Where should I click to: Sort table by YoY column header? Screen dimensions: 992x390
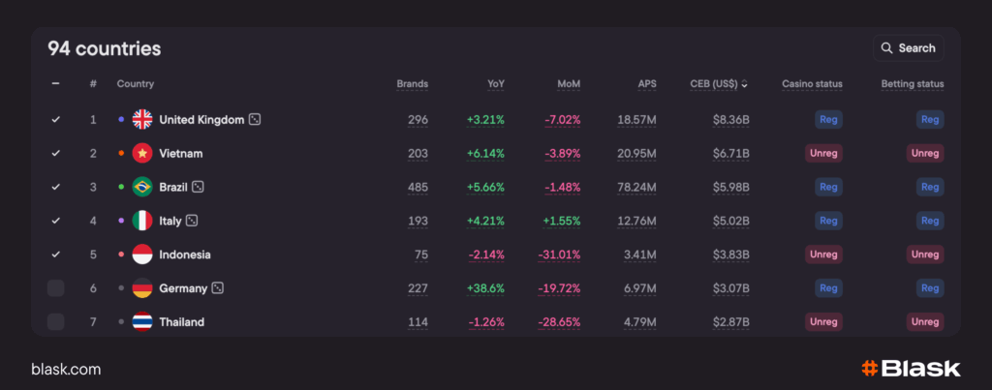point(495,84)
